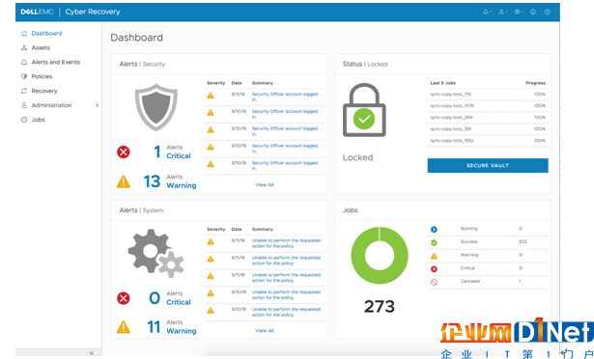Expand the Administration submenu arrow
The image size is (594, 359).
point(97,105)
